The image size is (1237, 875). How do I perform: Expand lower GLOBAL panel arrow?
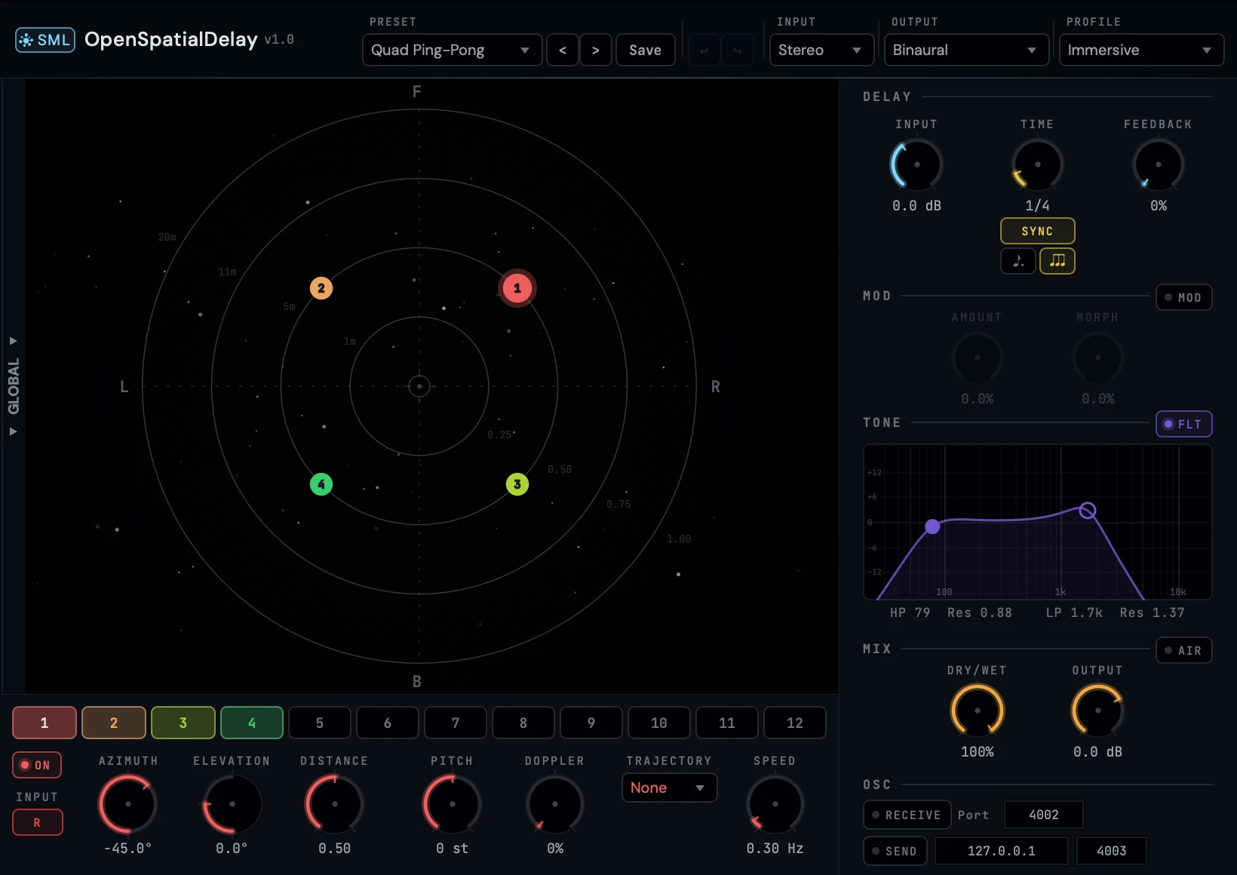[13, 431]
